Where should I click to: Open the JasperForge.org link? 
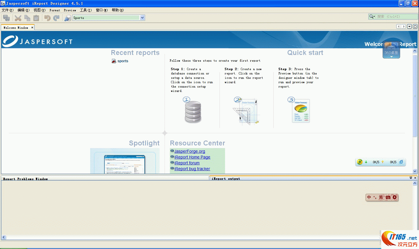(190, 151)
